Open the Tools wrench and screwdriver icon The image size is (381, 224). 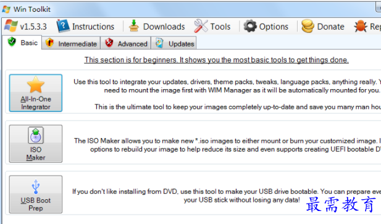[x=201, y=26]
